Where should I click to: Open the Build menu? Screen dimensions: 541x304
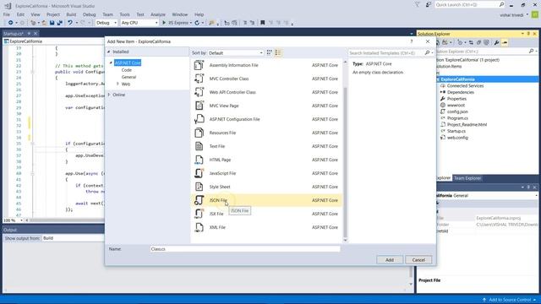coord(71,14)
